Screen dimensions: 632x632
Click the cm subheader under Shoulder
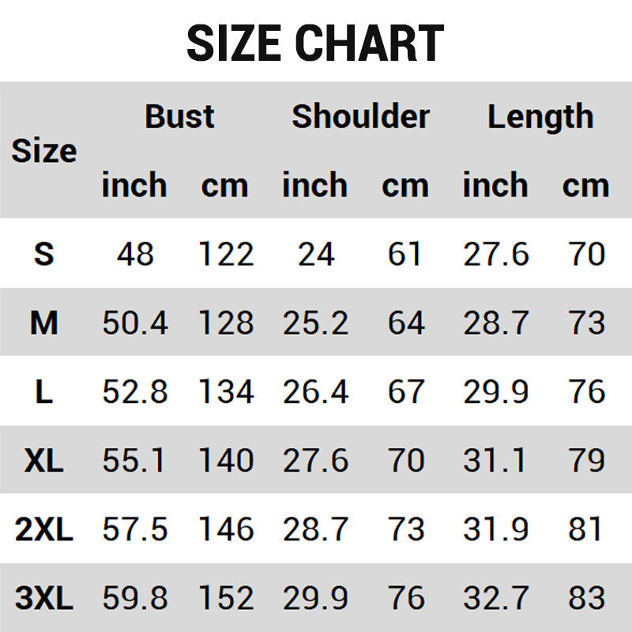pos(405,186)
